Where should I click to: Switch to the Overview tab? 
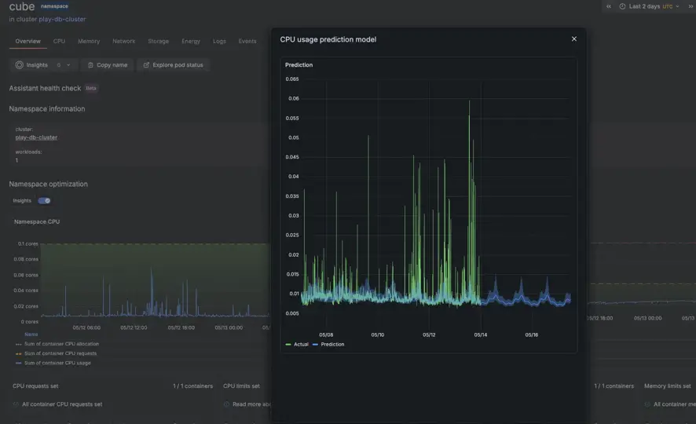[28, 42]
